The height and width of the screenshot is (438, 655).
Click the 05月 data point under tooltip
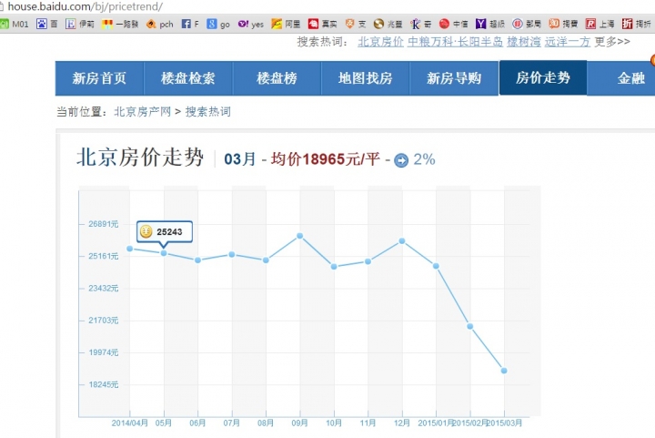(x=164, y=253)
